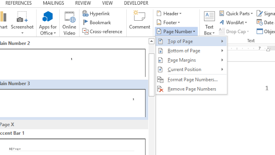Click the Text Box icon
The width and height of the screenshot is (275, 155).
point(209,16)
